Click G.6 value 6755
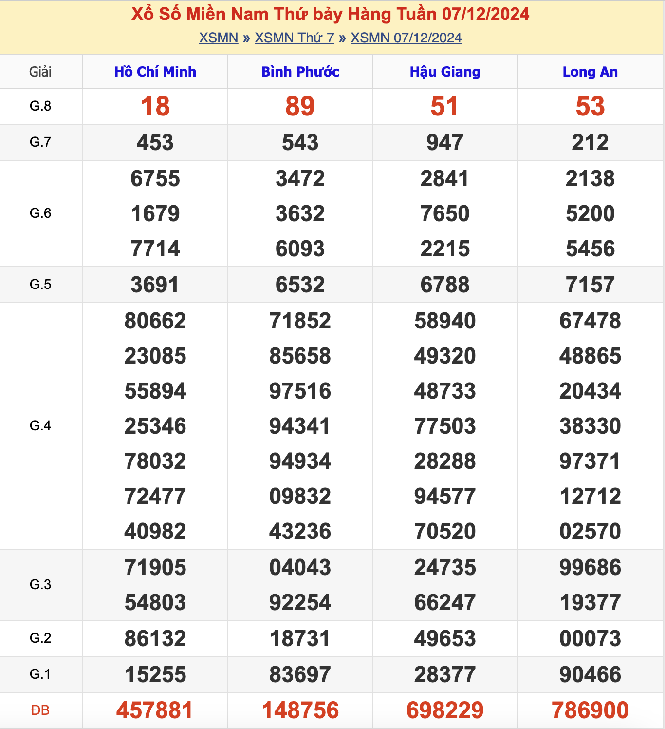This screenshot has width=665, height=729. point(155,178)
